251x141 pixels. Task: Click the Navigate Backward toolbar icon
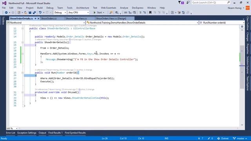coord(6,13)
